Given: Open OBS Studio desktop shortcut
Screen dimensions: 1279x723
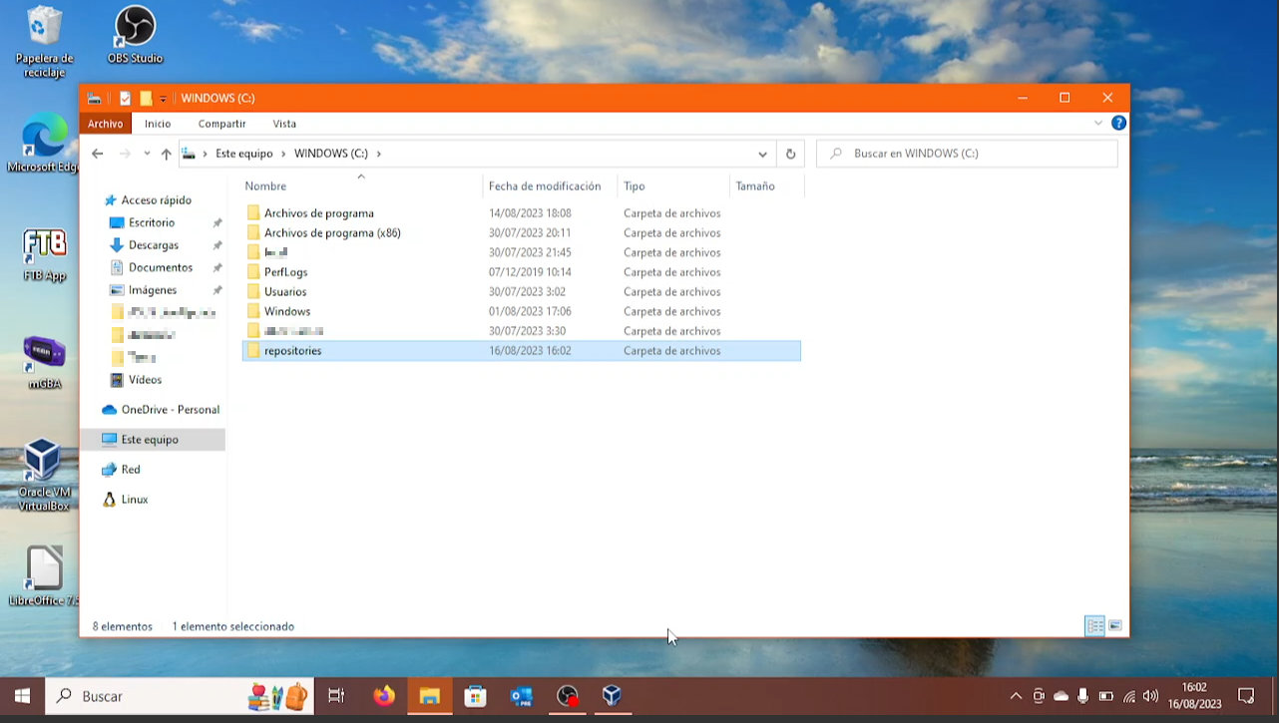Looking at the screenshot, I should pyautogui.click(x=135, y=36).
